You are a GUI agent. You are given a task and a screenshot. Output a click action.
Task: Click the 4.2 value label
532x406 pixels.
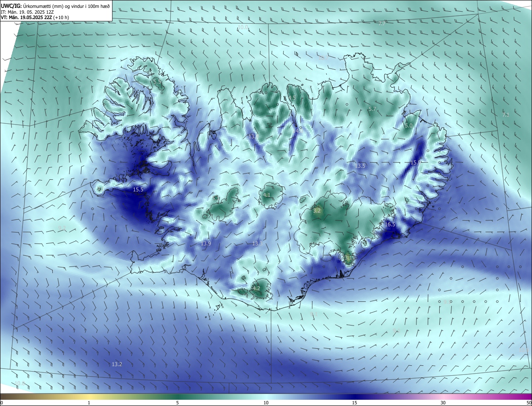(x=256, y=288)
